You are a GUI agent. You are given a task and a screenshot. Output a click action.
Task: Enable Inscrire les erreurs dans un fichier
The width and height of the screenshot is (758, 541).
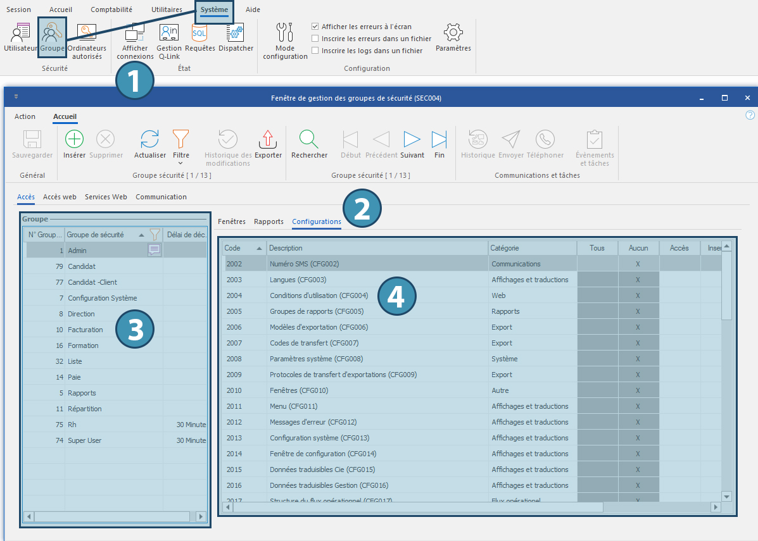pyautogui.click(x=315, y=39)
